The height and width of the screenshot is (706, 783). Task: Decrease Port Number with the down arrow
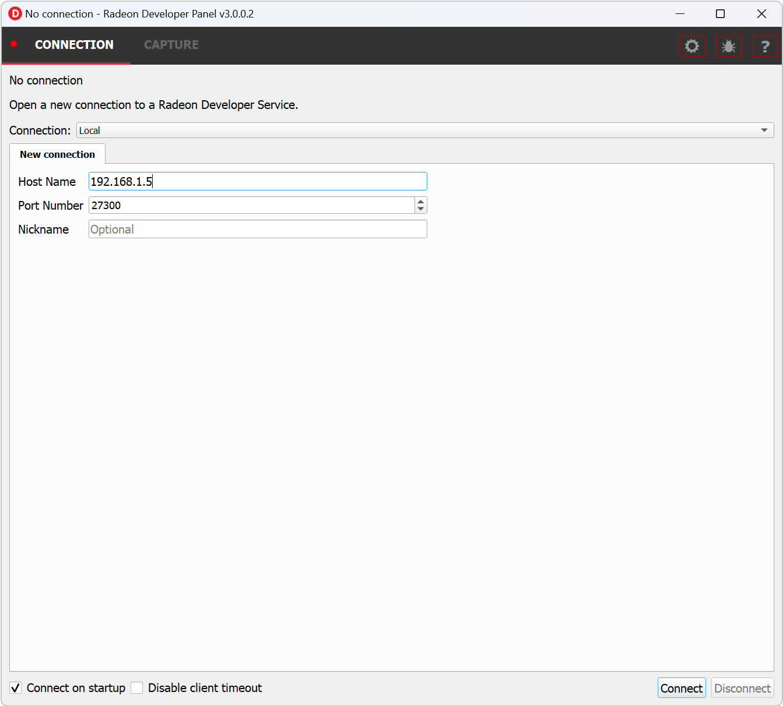click(x=420, y=209)
